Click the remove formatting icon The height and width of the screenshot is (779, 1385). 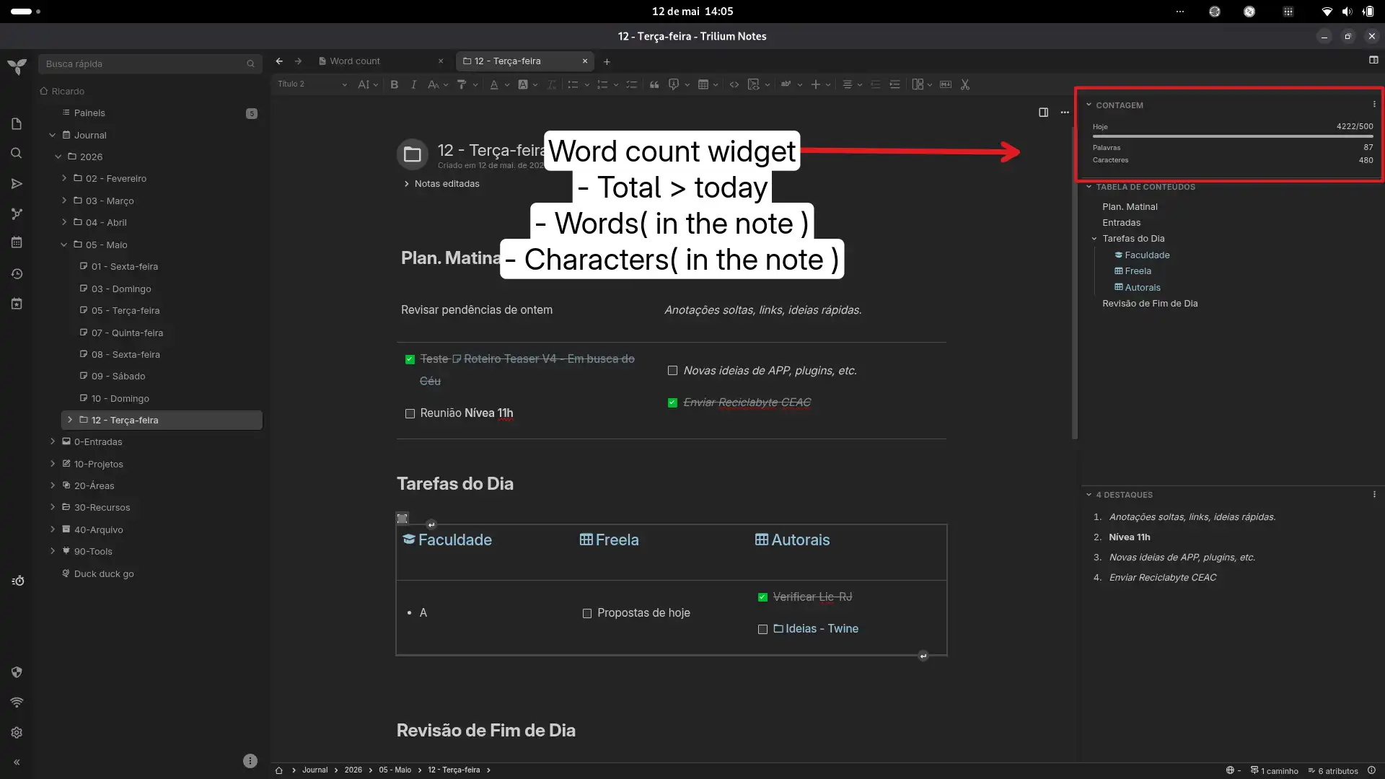[x=552, y=85]
